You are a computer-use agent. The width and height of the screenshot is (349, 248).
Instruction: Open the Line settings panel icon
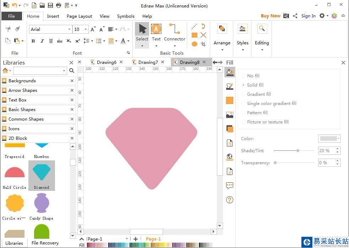click(x=230, y=86)
